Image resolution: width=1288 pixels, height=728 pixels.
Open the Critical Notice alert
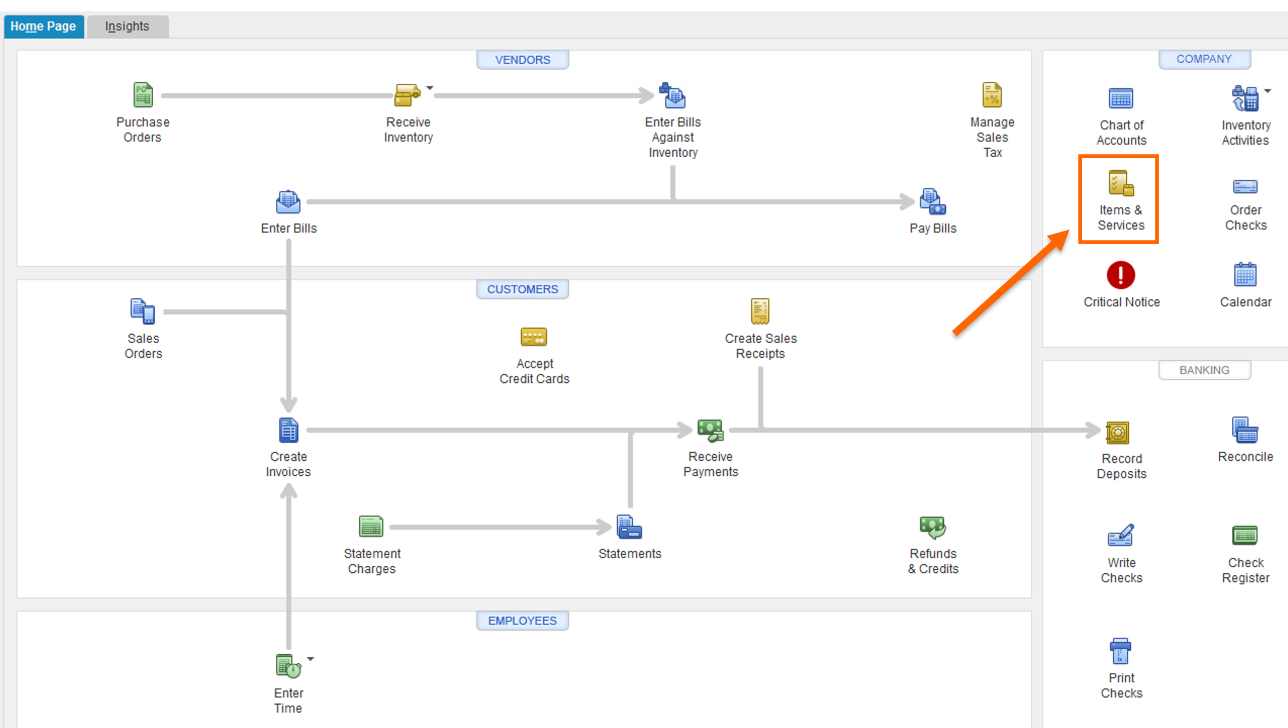coord(1121,276)
